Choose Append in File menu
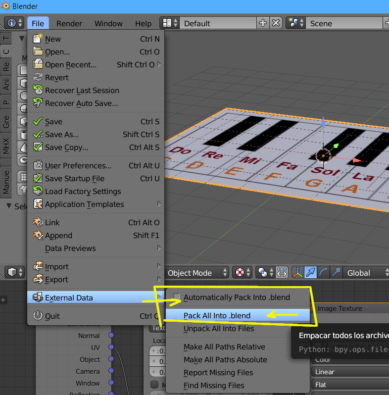This screenshot has width=389, height=395. click(96, 236)
